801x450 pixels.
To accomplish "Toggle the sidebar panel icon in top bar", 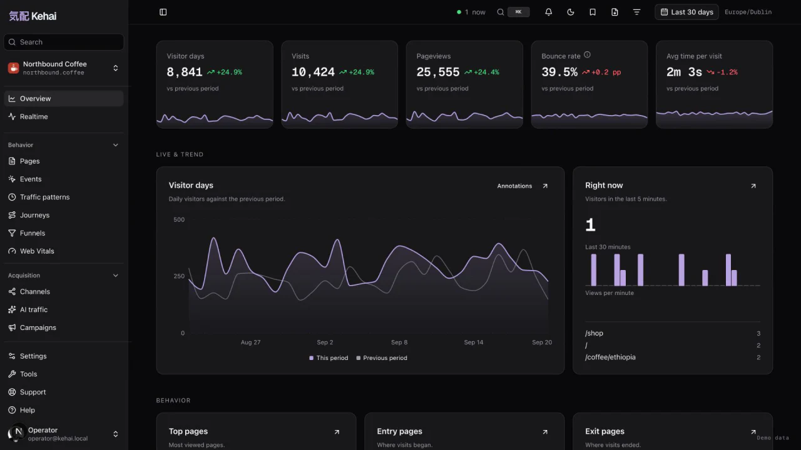I will (x=163, y=12).
